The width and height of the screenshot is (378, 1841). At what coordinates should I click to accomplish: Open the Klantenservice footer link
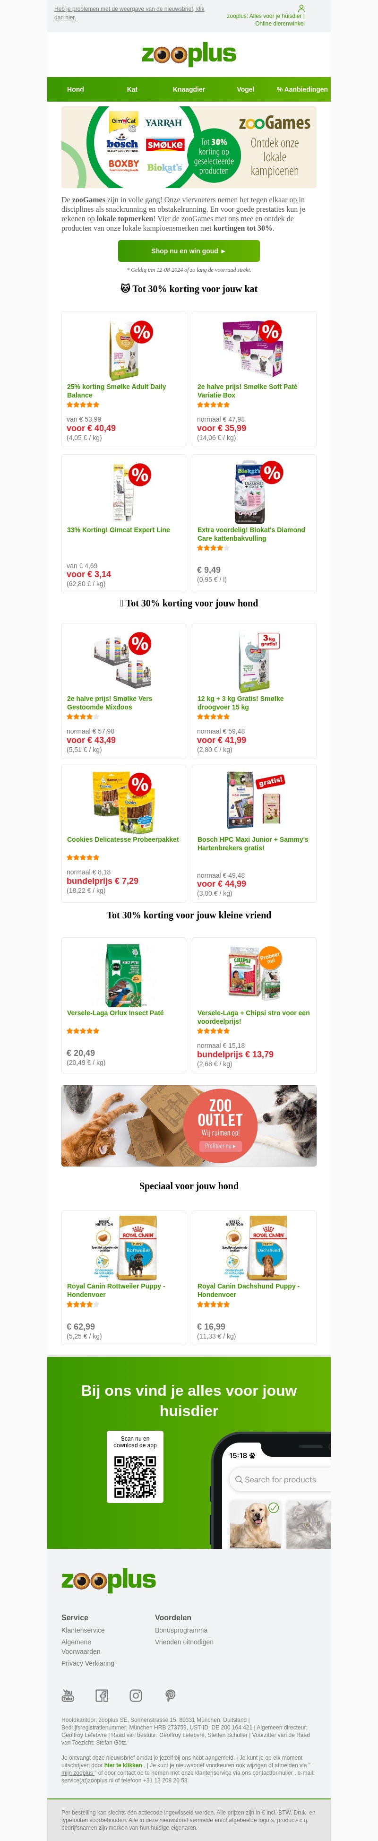(x=83, y=1630)
